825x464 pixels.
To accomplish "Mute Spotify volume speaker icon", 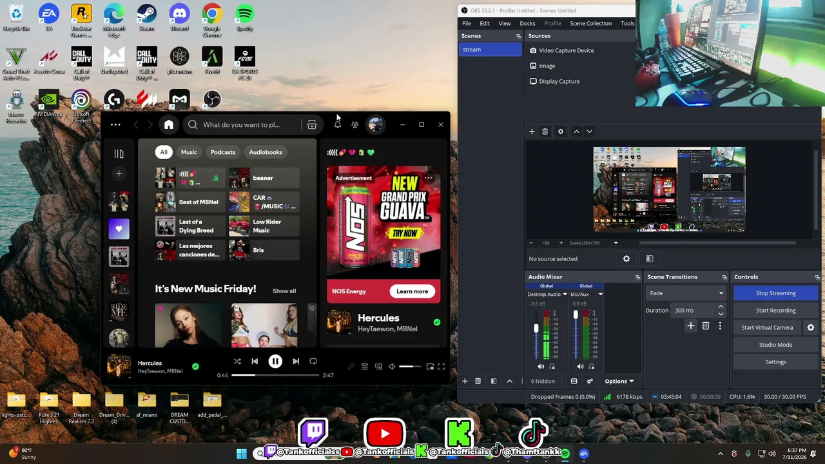I will [x=392, y=367].
